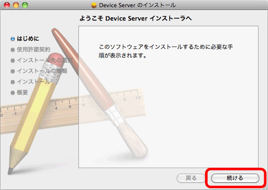Click the resize grip at window corner
The width and height of the screenshot is (268, 190).
click(x=265, y=187)
